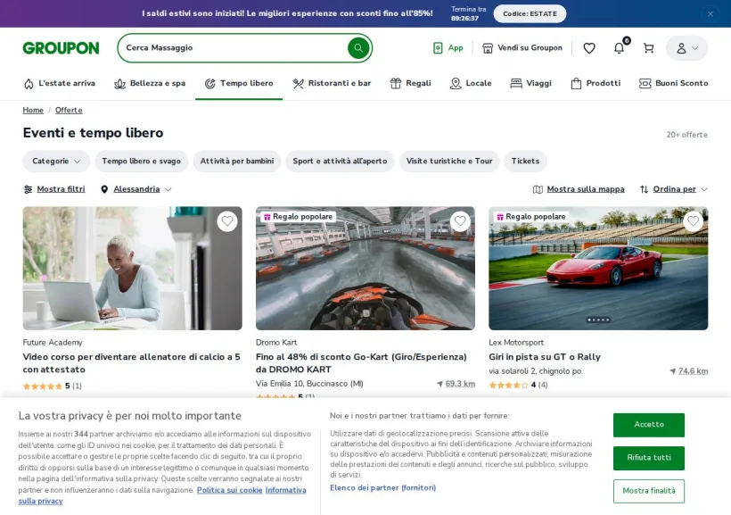The height and width of the screenshot is (515, 731).
Task: Click the Accetto cookie button
Action: [648, 425]
